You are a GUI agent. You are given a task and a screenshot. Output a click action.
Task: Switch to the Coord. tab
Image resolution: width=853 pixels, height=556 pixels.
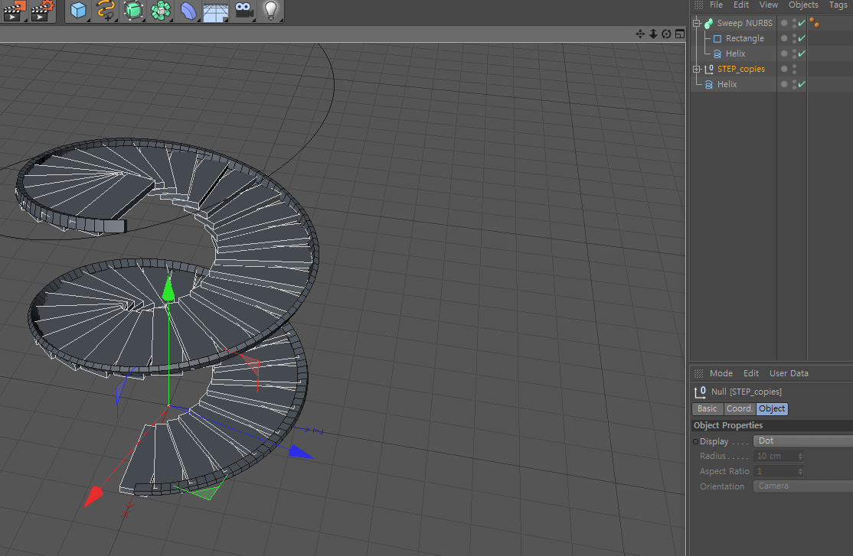(740, 408)
